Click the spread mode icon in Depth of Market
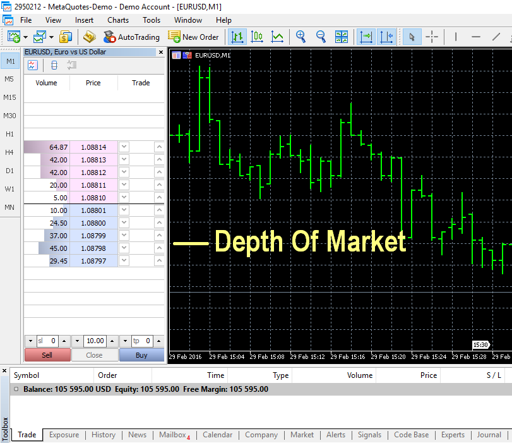 coord(54,65)
